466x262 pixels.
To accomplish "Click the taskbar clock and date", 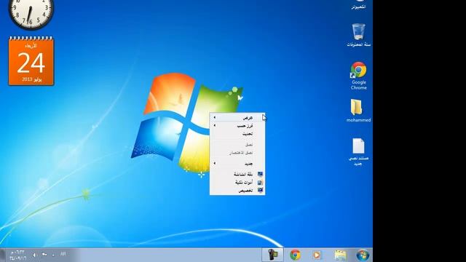I will click(17, 255).
